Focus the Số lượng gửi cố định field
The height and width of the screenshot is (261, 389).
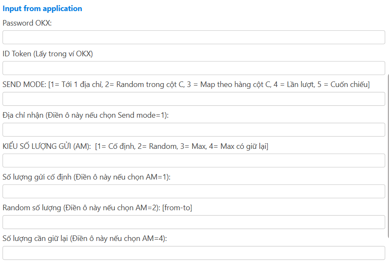click(194, 191)
